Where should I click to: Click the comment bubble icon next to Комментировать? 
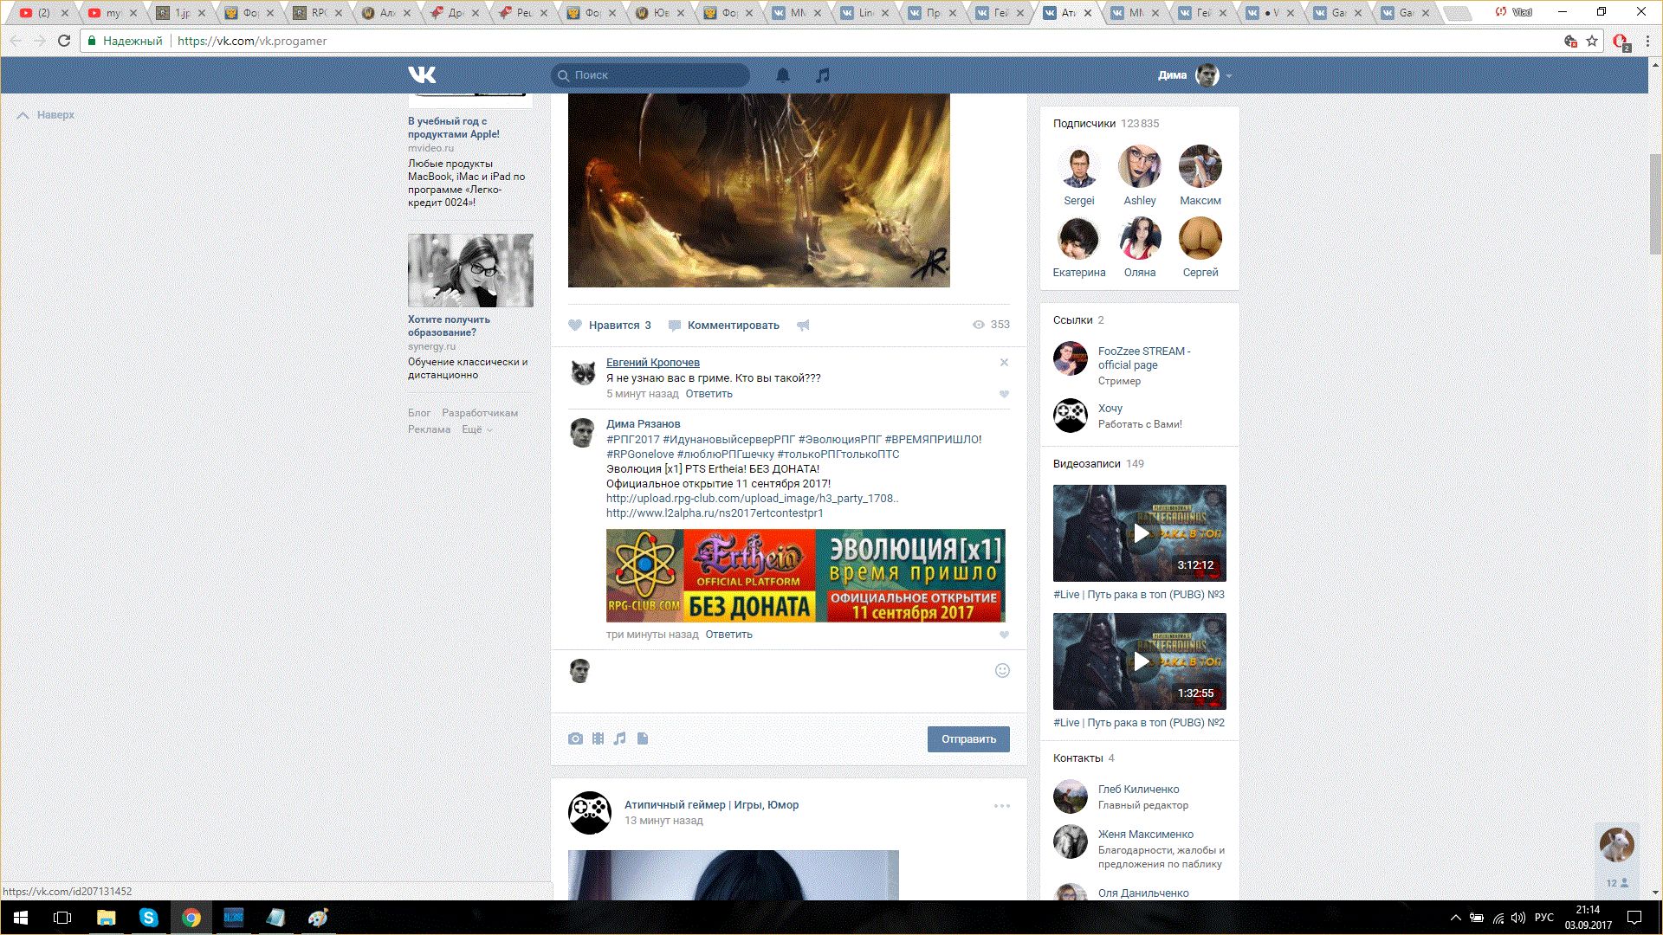click(x=675, y=326)
